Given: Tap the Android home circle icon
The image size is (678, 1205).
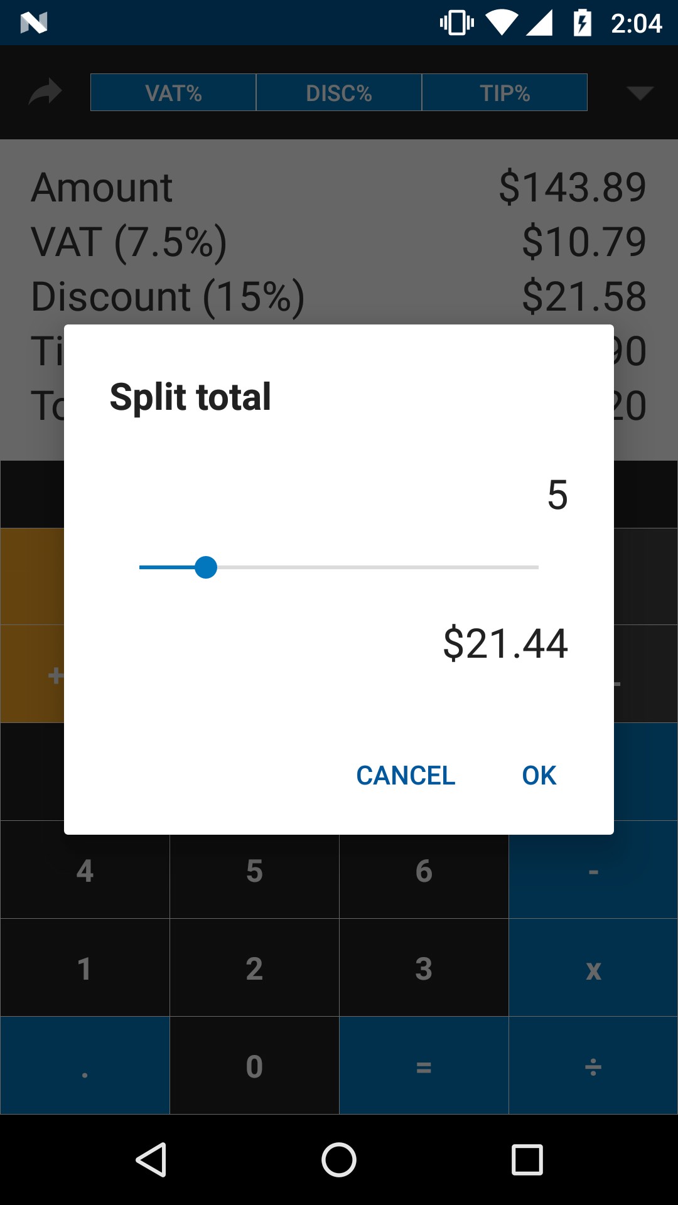Looking at the screenshot, I should pyautogui.click(x=339, y=1159).
